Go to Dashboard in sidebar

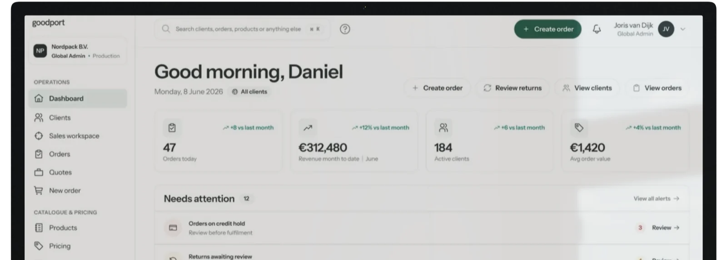78,98
